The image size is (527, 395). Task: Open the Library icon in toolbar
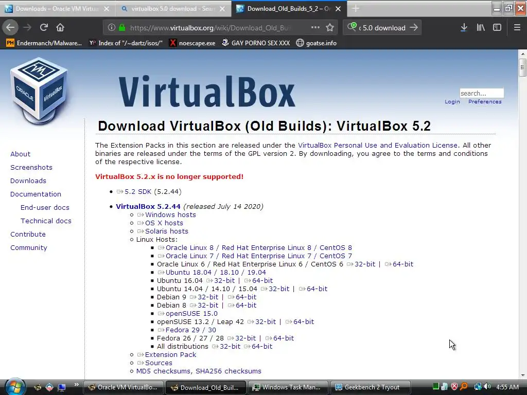(x=481, y=28)
